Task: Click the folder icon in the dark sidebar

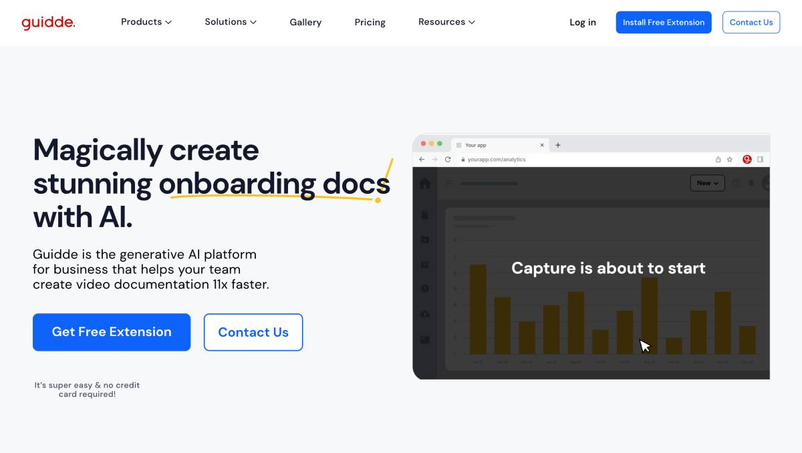Action: (x=424, y=239)
